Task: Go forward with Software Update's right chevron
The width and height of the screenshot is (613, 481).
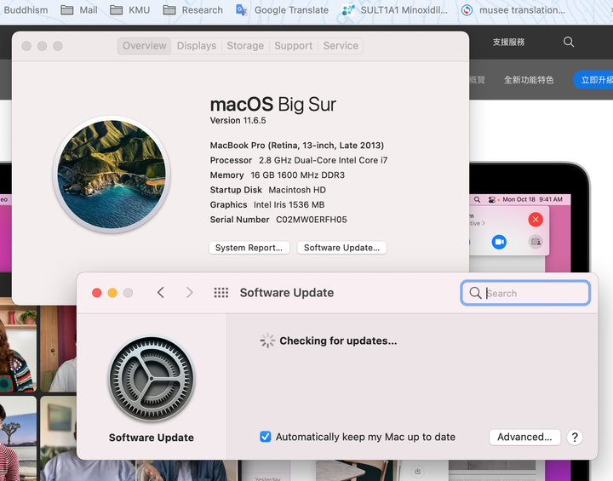Action: (x=190, y=293)
